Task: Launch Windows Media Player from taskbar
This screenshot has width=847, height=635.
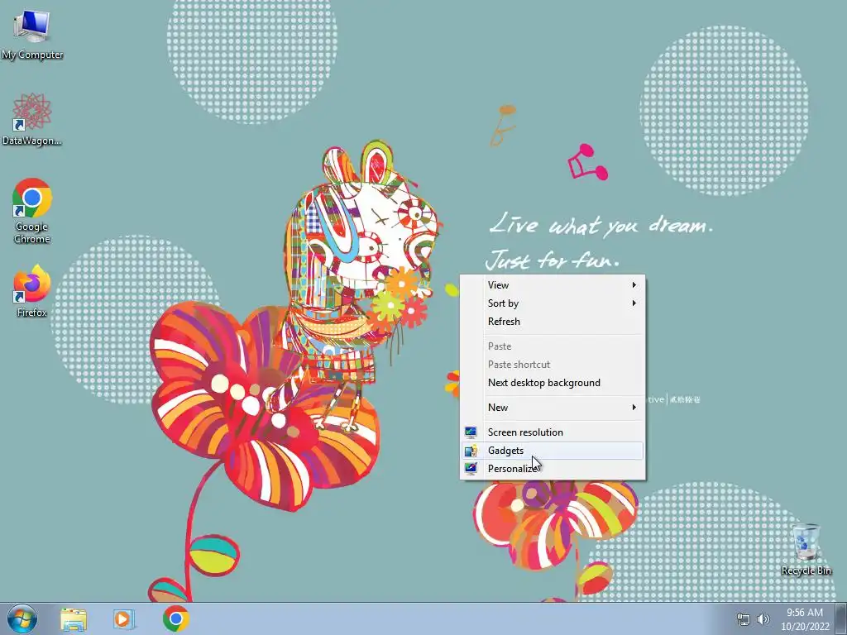Action: (123, 618)
